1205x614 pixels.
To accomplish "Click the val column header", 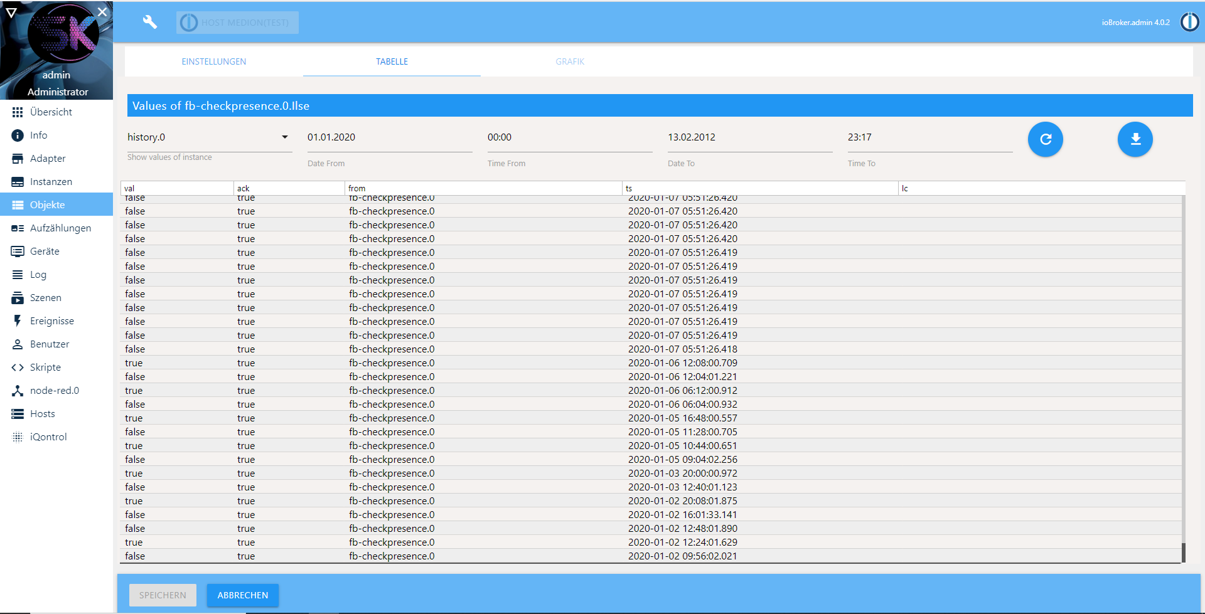I will pyautogui.click(x=177, y=188).
